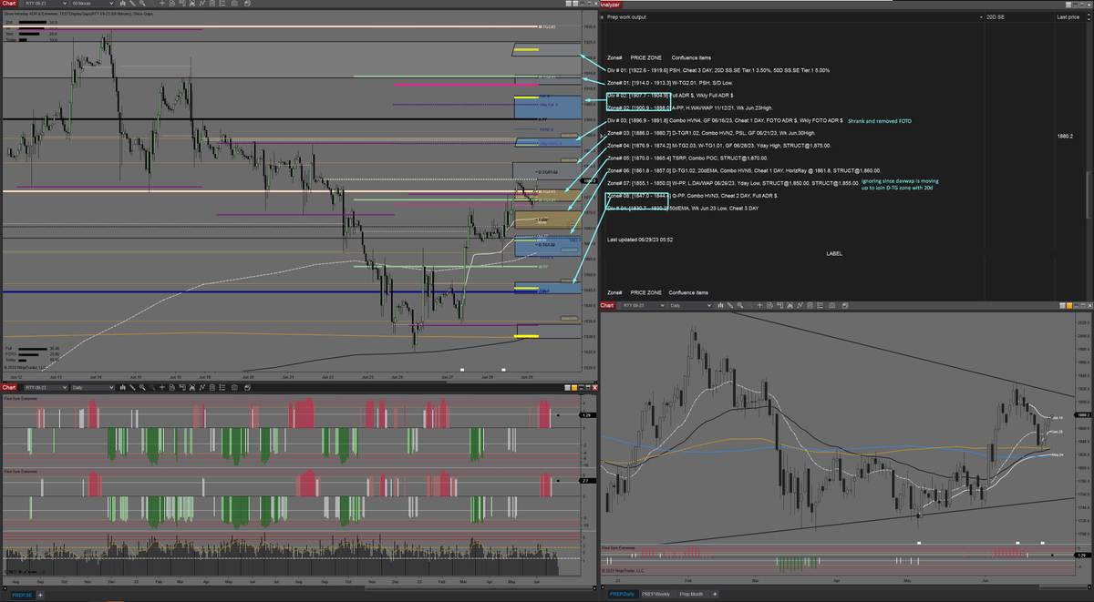Screen dimensions: 1094x602
Task: Open orange interval link button in bottom-right chart
Action: point(1069,305)
